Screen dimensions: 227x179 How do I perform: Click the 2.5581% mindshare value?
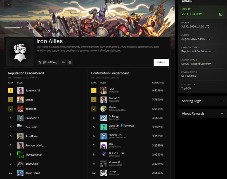click(158, 173)
